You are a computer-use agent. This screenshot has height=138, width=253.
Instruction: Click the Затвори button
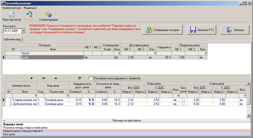(x=235, y=30)
